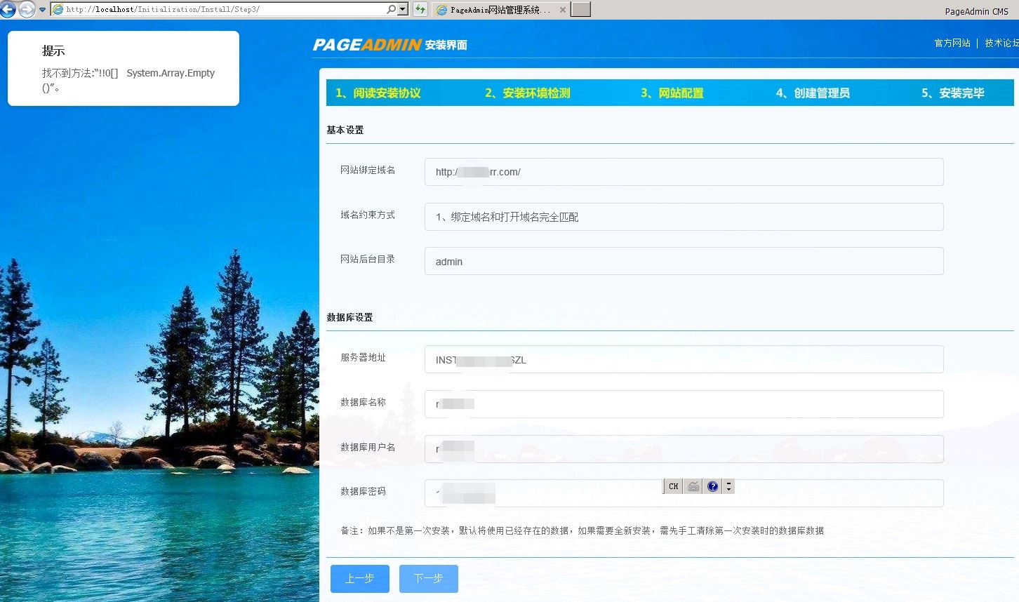Click the blue help question mark icon

pyautogui.click(x=713, y=486)
